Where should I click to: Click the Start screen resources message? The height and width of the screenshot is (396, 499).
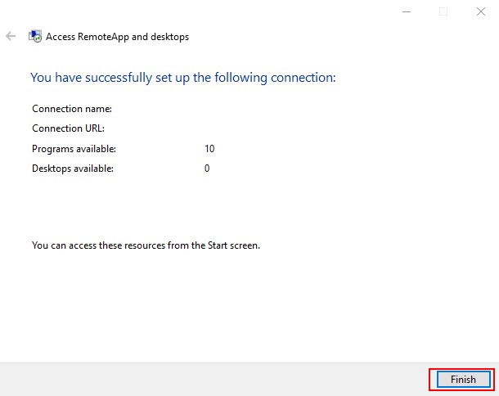coord(146,245)
